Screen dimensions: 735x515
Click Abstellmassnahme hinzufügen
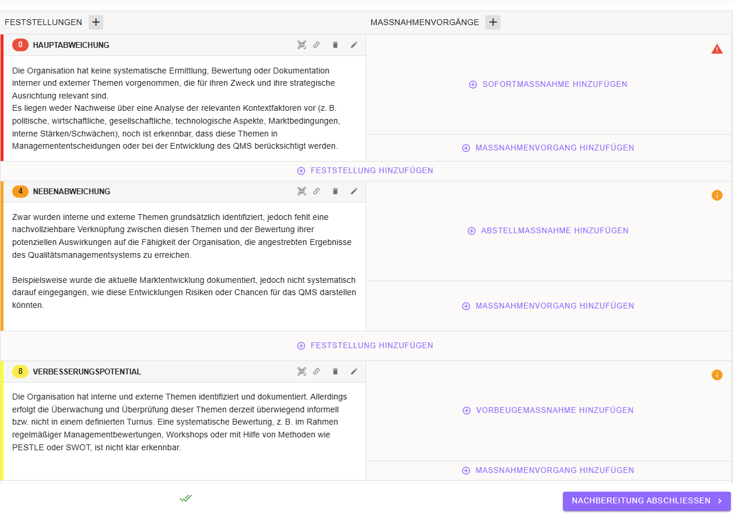[548, 231]
